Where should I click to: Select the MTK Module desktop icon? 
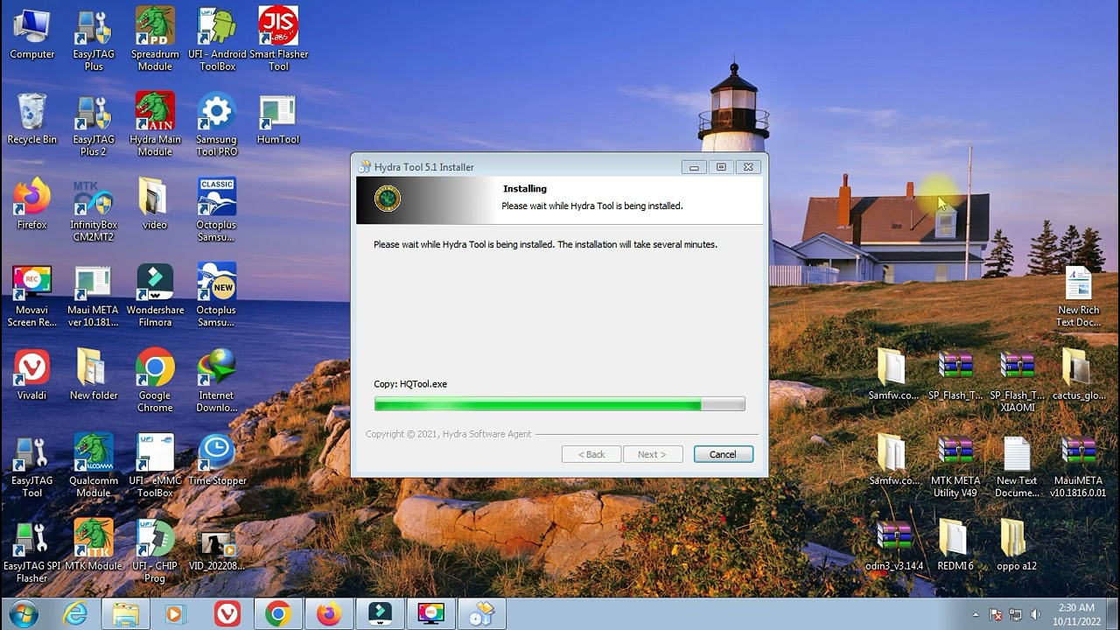coord(94,544)
